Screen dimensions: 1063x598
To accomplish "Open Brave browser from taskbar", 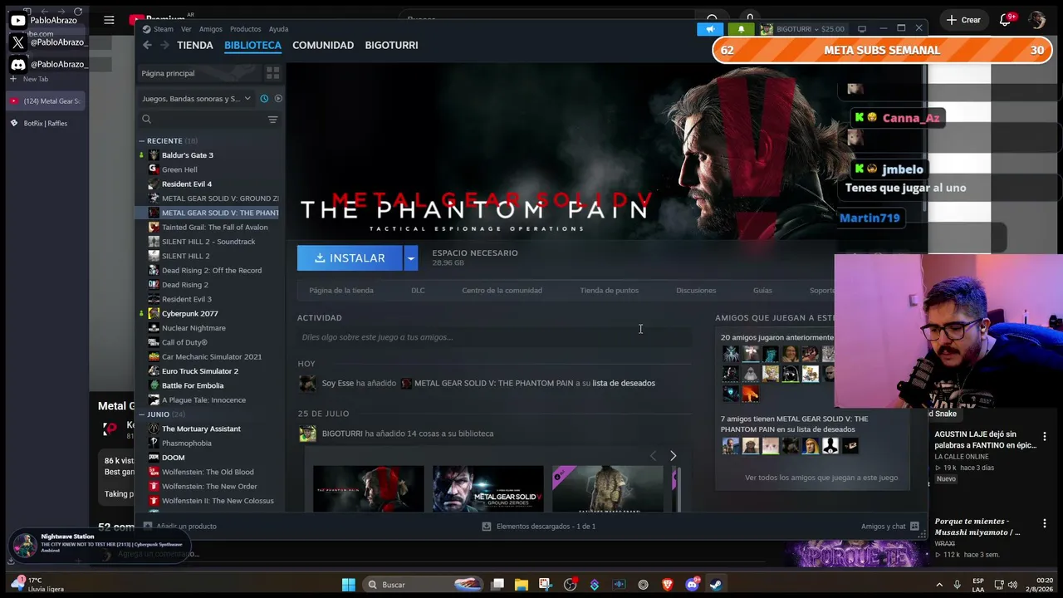I will tap(667, 585).
